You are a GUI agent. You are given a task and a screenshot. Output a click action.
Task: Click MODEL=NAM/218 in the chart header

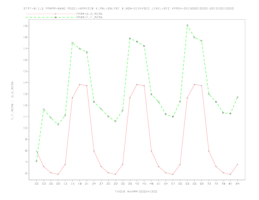[80, 8]
